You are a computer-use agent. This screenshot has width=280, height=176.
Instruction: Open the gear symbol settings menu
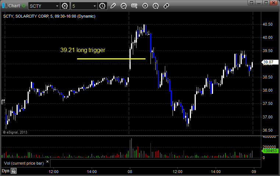pyautogui.click(x=65, y=6)
